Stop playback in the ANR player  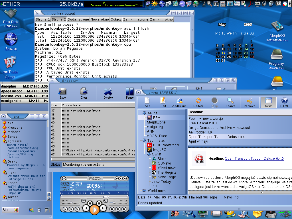(99, 203)
